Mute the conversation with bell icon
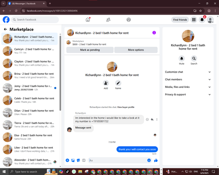The image size is (219, 175). point(182,59)
